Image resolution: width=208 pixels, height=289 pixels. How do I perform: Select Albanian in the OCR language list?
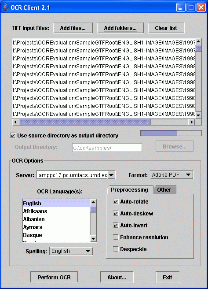pyautogui.click(x=56, y=219)
